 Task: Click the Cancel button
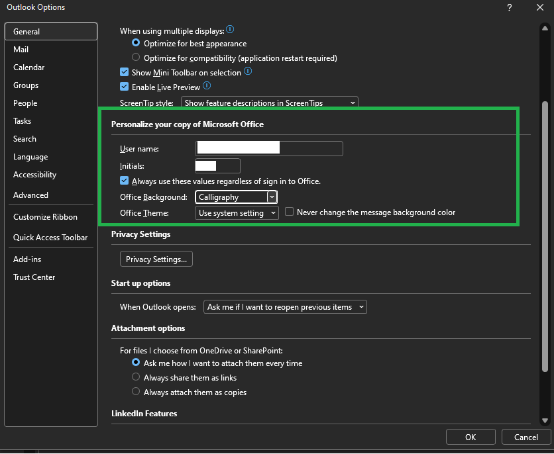pos(526,437)
